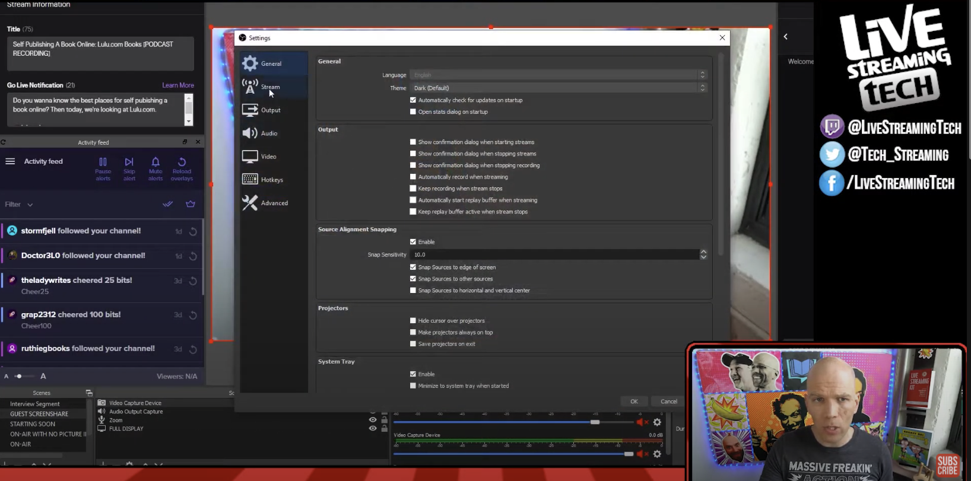The image size is (971, 481).
Task: Click OK in the Settings dialog
Action: tap(634, 402)
